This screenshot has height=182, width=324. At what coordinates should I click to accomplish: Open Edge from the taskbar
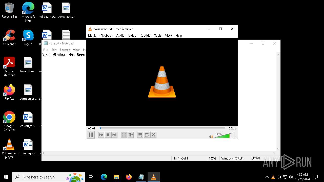coord(104,177)
